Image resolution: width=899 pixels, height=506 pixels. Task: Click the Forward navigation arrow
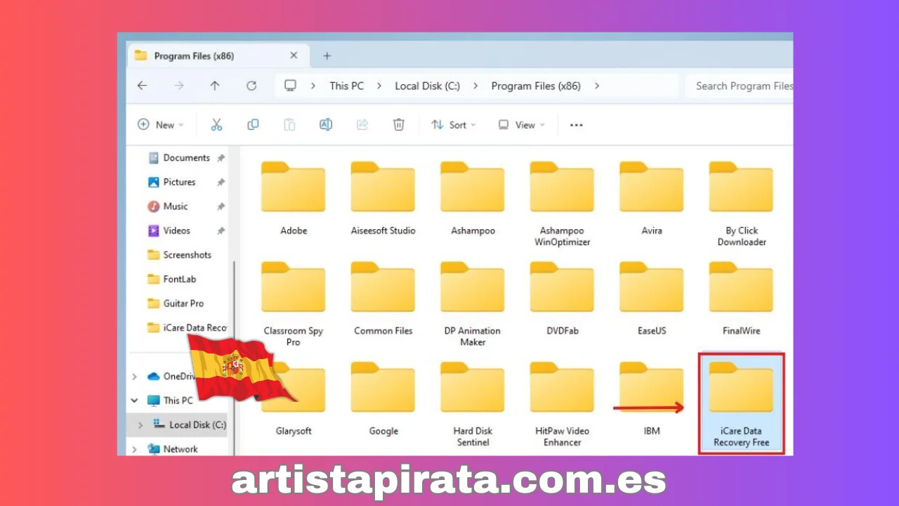178,86
